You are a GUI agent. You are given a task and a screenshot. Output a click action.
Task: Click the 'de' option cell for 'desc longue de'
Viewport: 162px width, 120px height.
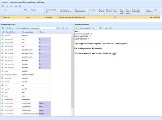45,64
